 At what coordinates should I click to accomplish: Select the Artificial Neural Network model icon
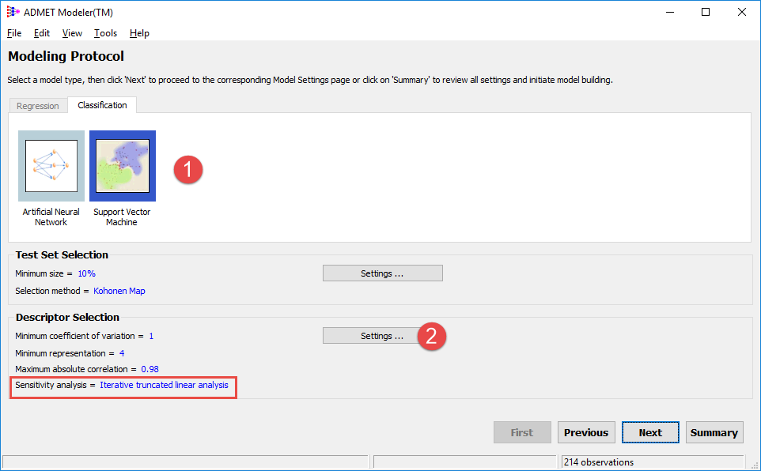pyautogui.click(x=51, y=166)
